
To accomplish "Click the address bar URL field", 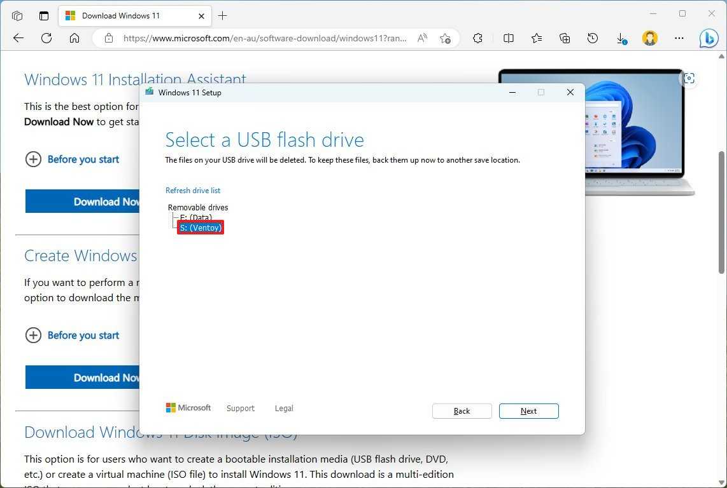I will coord(265,38).
